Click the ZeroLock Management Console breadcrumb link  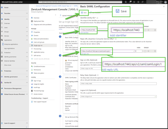(54, 6)
